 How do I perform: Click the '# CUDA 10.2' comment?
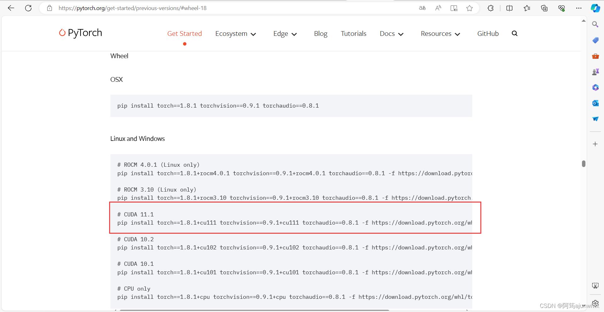136,239
